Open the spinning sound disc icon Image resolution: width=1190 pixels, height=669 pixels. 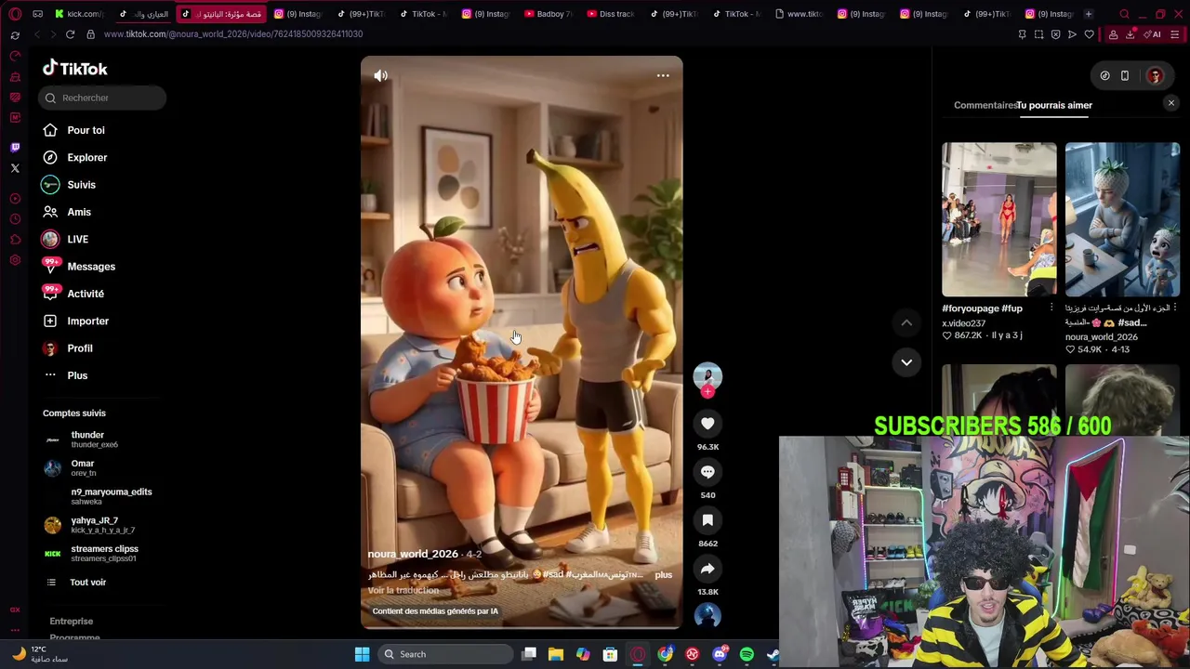pyautogui.click(x=707, y=615)
